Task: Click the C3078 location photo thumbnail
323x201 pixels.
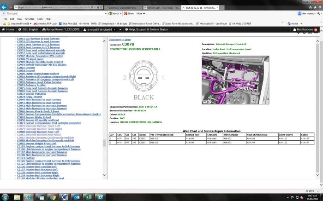Action: (x=235, y=80)
